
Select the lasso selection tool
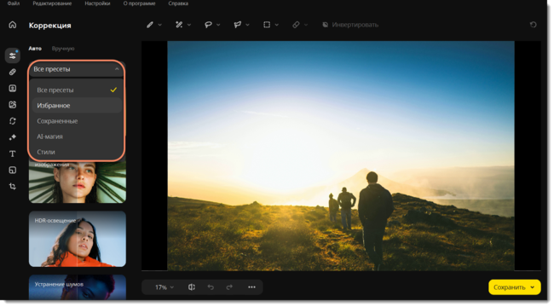209,25
